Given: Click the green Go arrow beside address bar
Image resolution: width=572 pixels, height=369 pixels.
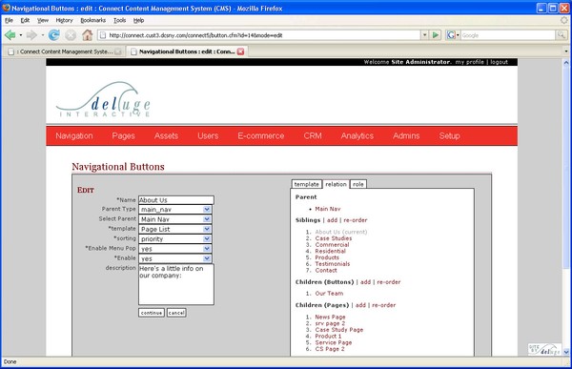Looking at the screenshot, I should click(x=436, y=35).
